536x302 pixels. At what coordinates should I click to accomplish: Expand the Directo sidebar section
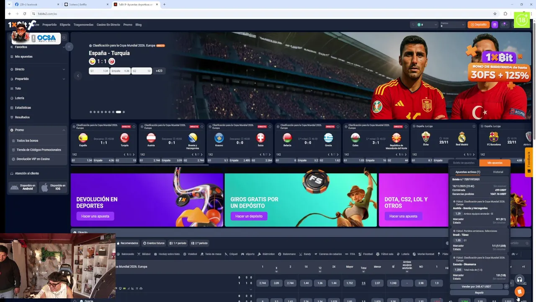(x=38, y=69)
